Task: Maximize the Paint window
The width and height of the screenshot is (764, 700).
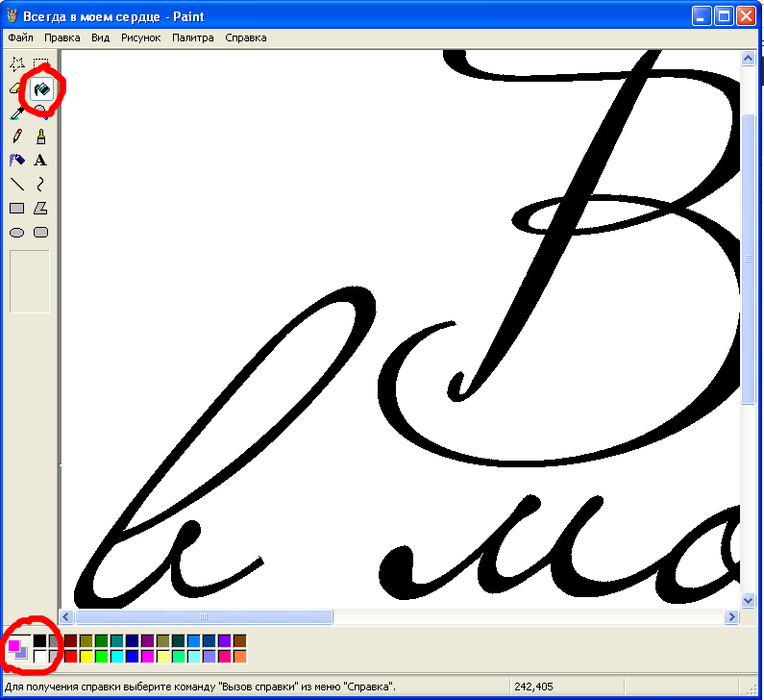Action: point(724,16)
